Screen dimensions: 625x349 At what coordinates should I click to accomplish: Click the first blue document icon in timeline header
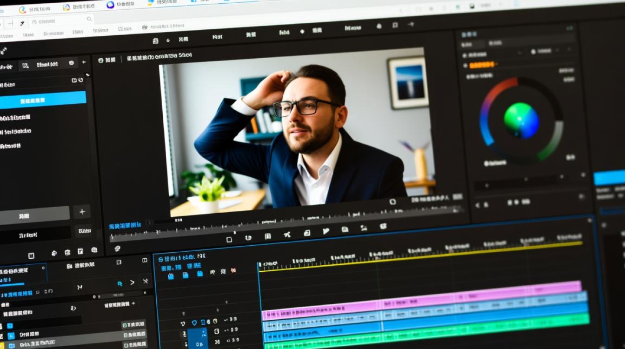pos(171,276)
